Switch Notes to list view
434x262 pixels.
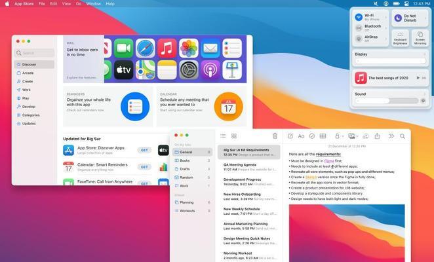223,136
